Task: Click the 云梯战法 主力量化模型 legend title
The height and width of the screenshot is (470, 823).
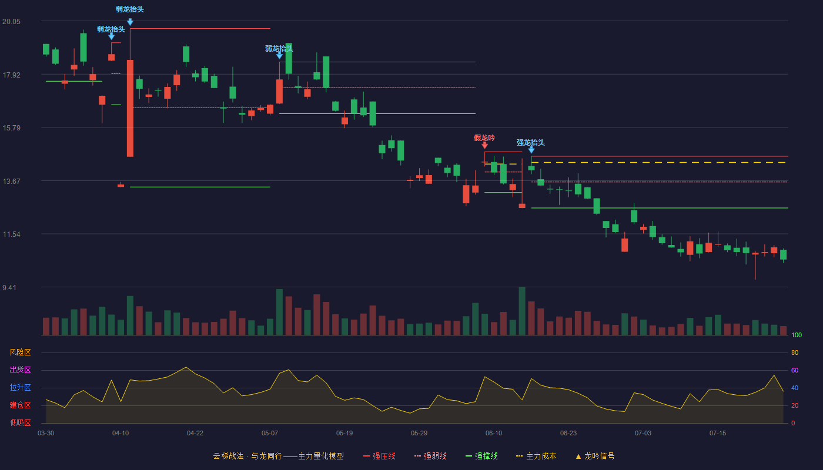Action: click(x=279, y=456)
